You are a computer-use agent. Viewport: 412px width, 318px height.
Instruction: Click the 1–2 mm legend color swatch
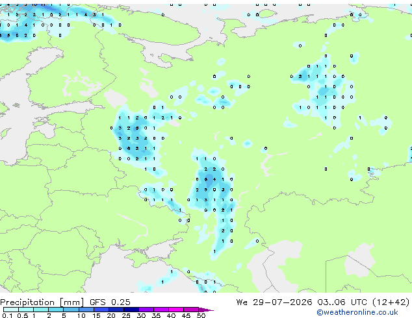click(x=41, y=310)
